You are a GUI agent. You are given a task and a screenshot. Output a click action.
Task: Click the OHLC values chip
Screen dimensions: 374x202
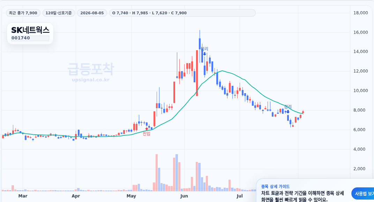(182, 13)
